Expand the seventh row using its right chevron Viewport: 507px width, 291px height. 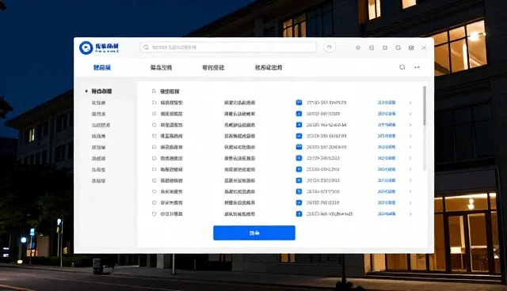pyautogui.click(x=410, y=169)
